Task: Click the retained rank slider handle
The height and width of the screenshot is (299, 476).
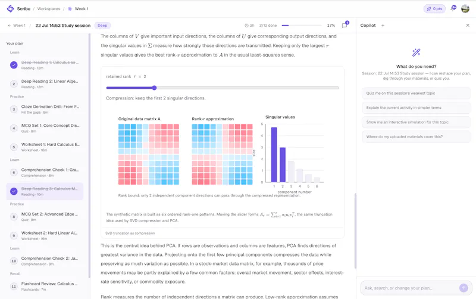Action: pyautogui.click(x=154, y=88)
